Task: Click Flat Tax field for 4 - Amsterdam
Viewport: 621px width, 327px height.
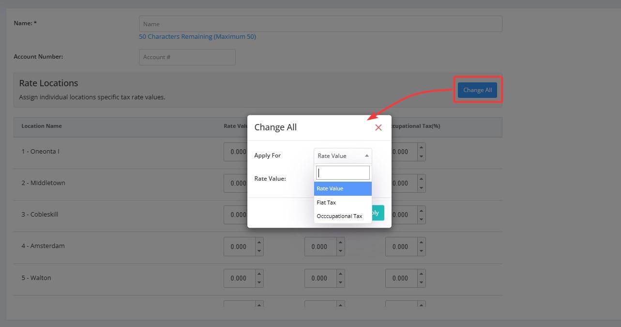Action: 320,247
